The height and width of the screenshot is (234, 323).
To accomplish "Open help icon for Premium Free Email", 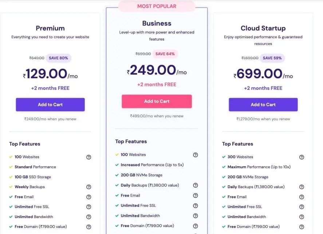I will [x=88, y=197].
